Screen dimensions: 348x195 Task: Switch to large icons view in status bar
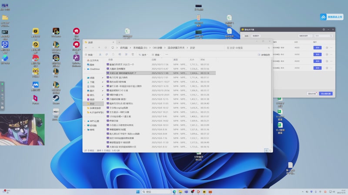click(x=270, y=150)
